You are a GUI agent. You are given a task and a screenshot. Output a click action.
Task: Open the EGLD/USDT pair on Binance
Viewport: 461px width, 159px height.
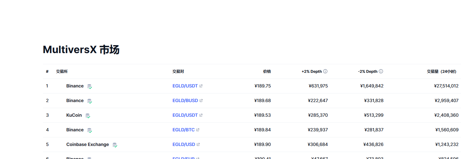point(185,86)
